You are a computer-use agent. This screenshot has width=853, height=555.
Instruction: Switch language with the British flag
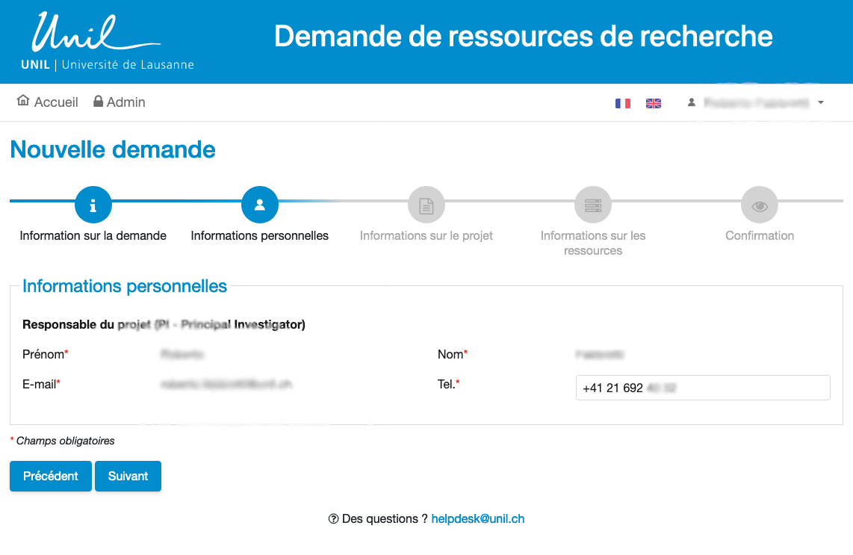click(x=654, y=103)
